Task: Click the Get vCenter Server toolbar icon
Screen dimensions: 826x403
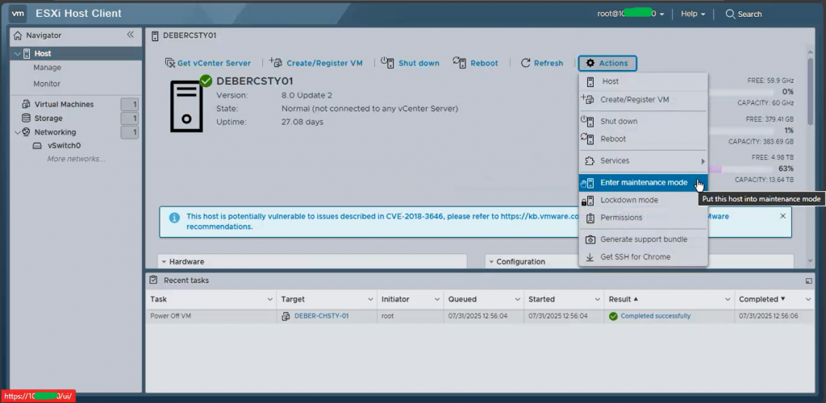Action: [170, 63]
